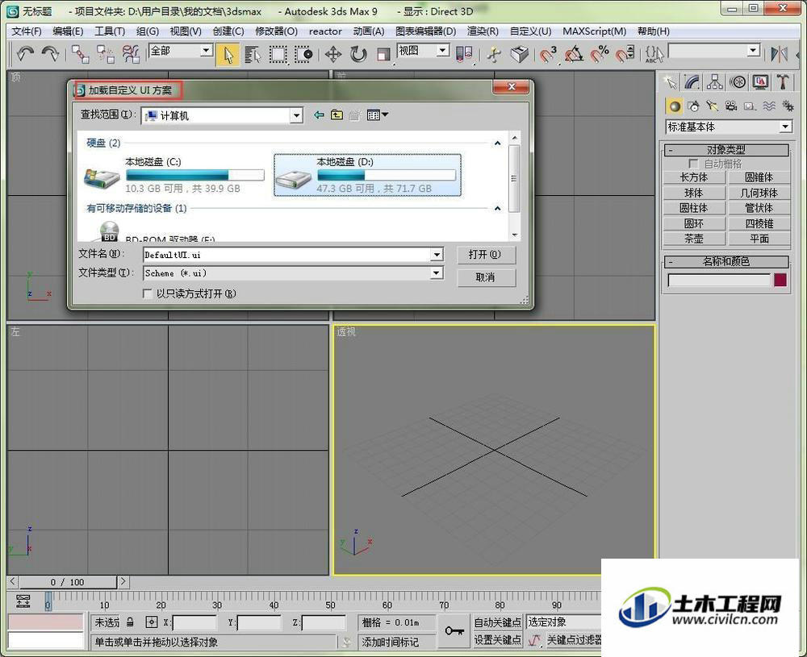
Task: Activate the Select Object arrow tool
Action: click(x=228, y=54)
